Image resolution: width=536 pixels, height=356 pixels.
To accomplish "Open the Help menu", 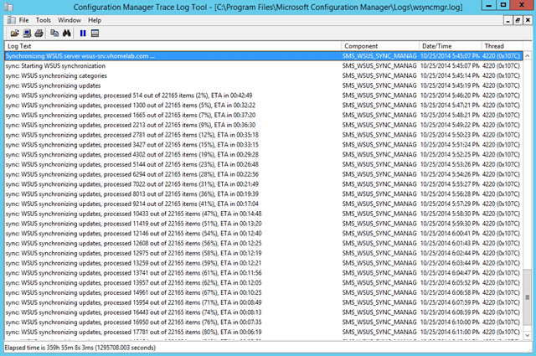I will 95,19.
